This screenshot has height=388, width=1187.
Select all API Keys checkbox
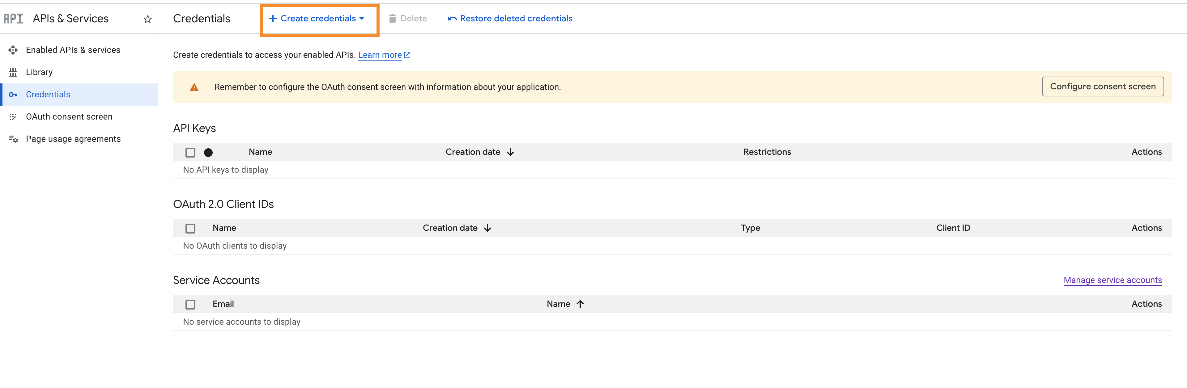(x=190, y=152)
